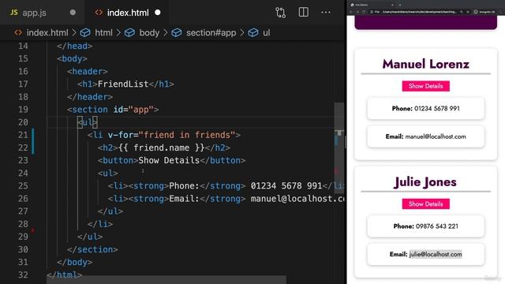Click manuel@localhost.com email in browser
The height and width of the screenshot is (284, 505).
436,136
